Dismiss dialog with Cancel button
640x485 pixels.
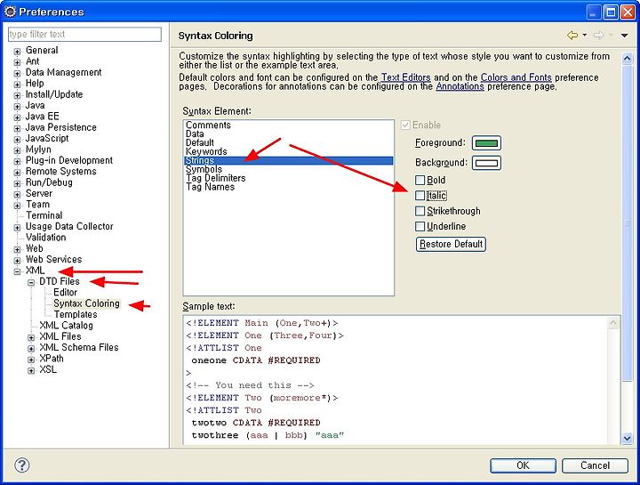click(x=595, y=465)
